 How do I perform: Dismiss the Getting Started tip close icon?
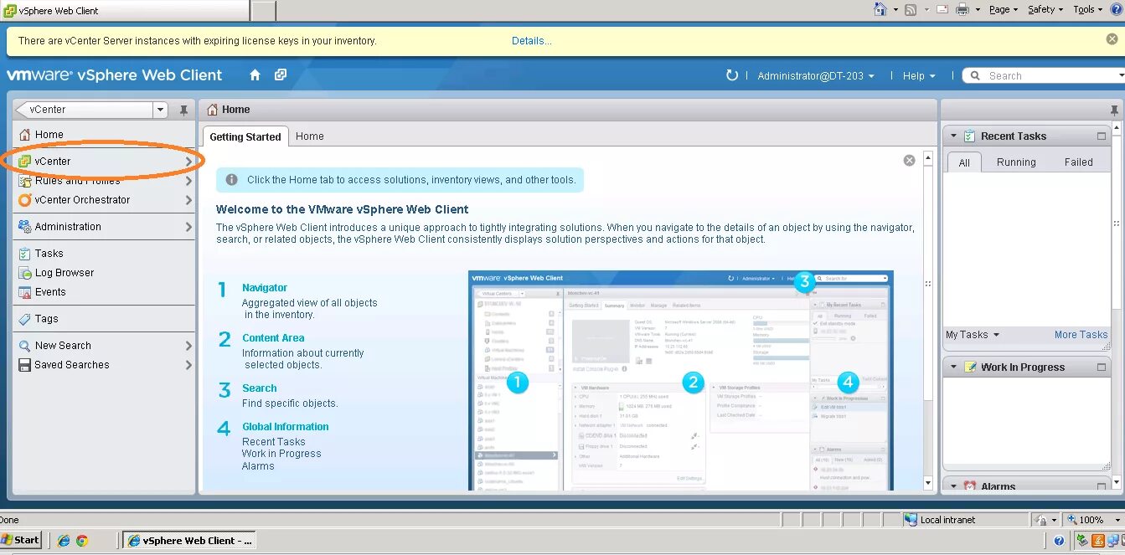click(x=909, y=160)
